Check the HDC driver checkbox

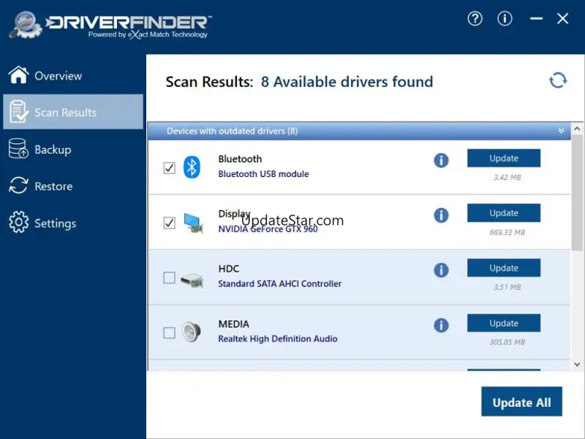pos(169,278)
